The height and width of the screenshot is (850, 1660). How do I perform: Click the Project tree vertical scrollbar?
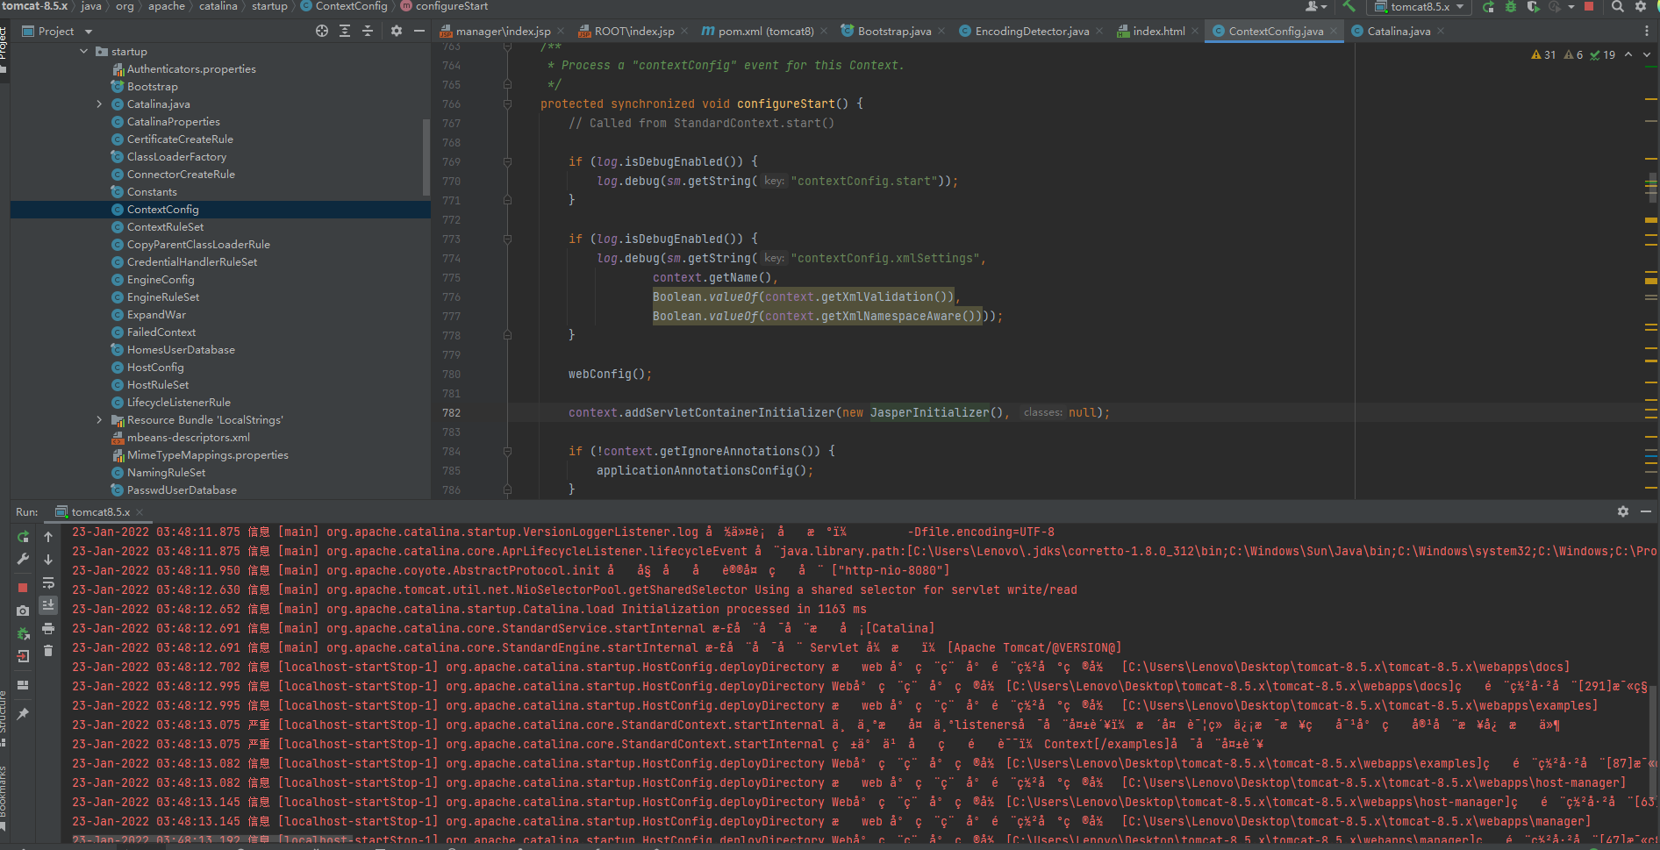click(426, 158)
